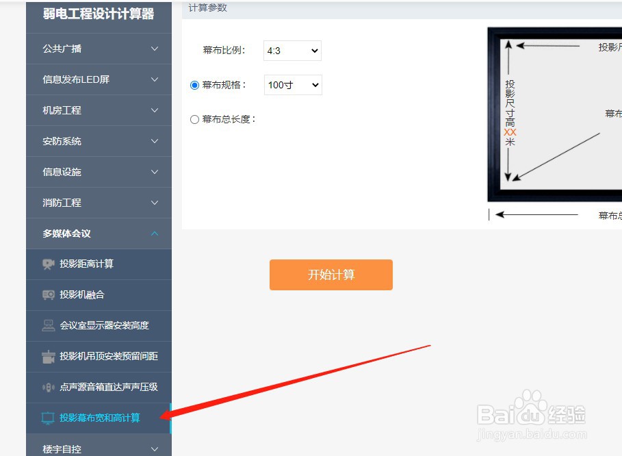Open the 安防系统 menu
Viewport: 622px width, 456px height.
pos(98,141)
